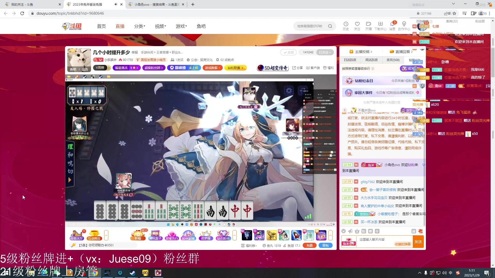Click the browser address bar
The width and height of the screenshot is (495, 278).
(x=222, y=13)
